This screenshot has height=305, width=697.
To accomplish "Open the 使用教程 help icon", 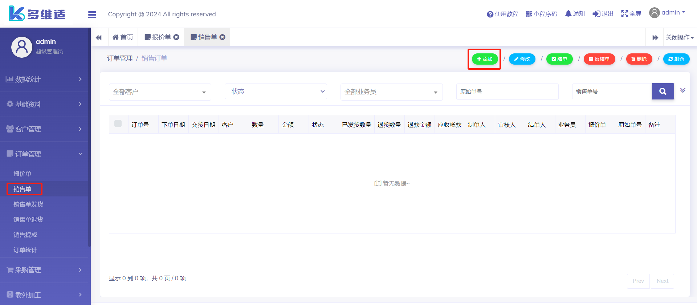I will tap(490, 14).
